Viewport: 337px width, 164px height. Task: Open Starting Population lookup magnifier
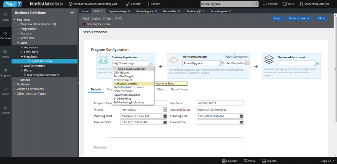[x=152, y=63]
